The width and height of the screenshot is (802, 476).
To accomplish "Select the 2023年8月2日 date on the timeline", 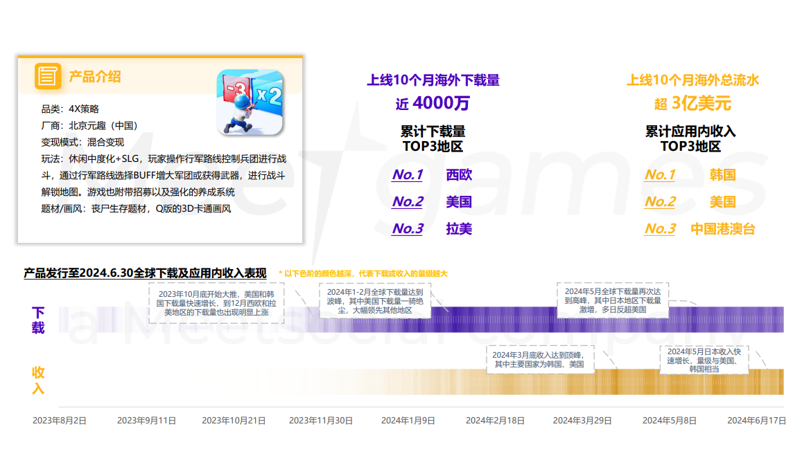I will (60, 420).
